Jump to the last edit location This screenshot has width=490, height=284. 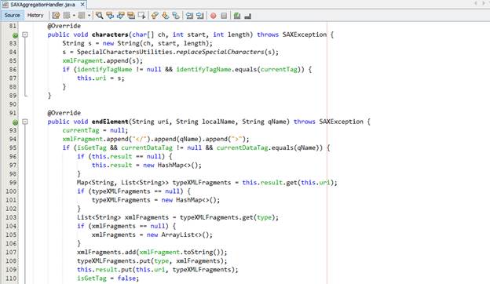[56, 15]
